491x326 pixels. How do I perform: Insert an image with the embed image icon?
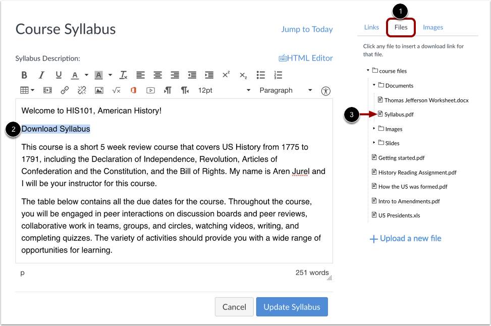tap(99, 90)
